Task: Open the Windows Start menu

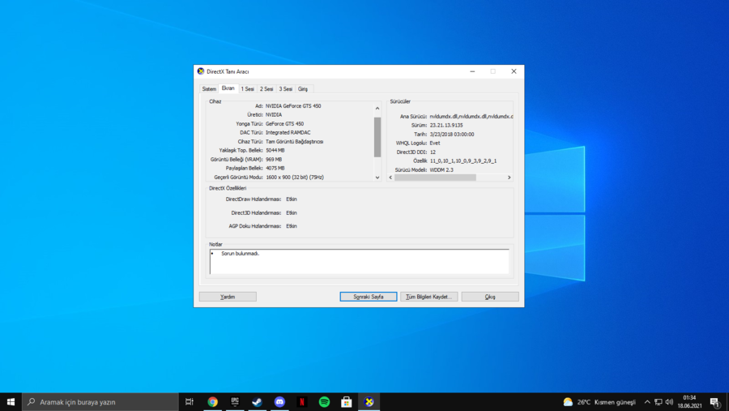Action: (11, 402)
